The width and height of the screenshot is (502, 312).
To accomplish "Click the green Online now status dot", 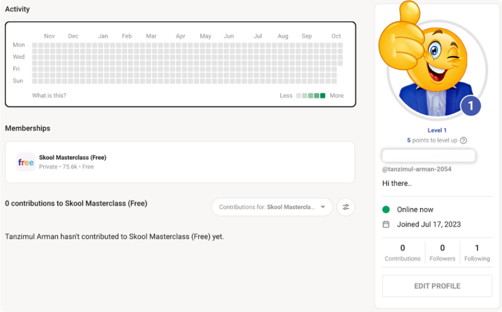I will pos(386,210).
